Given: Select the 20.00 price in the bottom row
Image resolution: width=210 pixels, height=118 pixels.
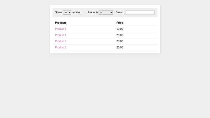Looking at the screenshot, I should [120, 47].
